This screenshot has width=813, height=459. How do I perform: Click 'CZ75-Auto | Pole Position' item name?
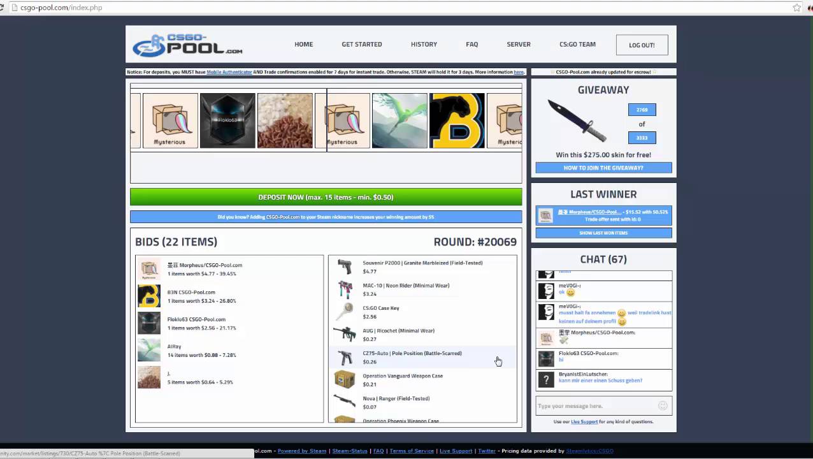(412, 353)
